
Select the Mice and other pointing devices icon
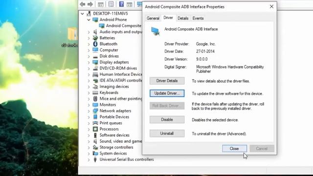coord(95,99)
